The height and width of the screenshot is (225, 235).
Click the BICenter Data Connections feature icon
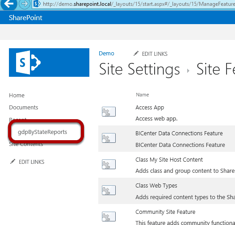(x=109, y=138)
